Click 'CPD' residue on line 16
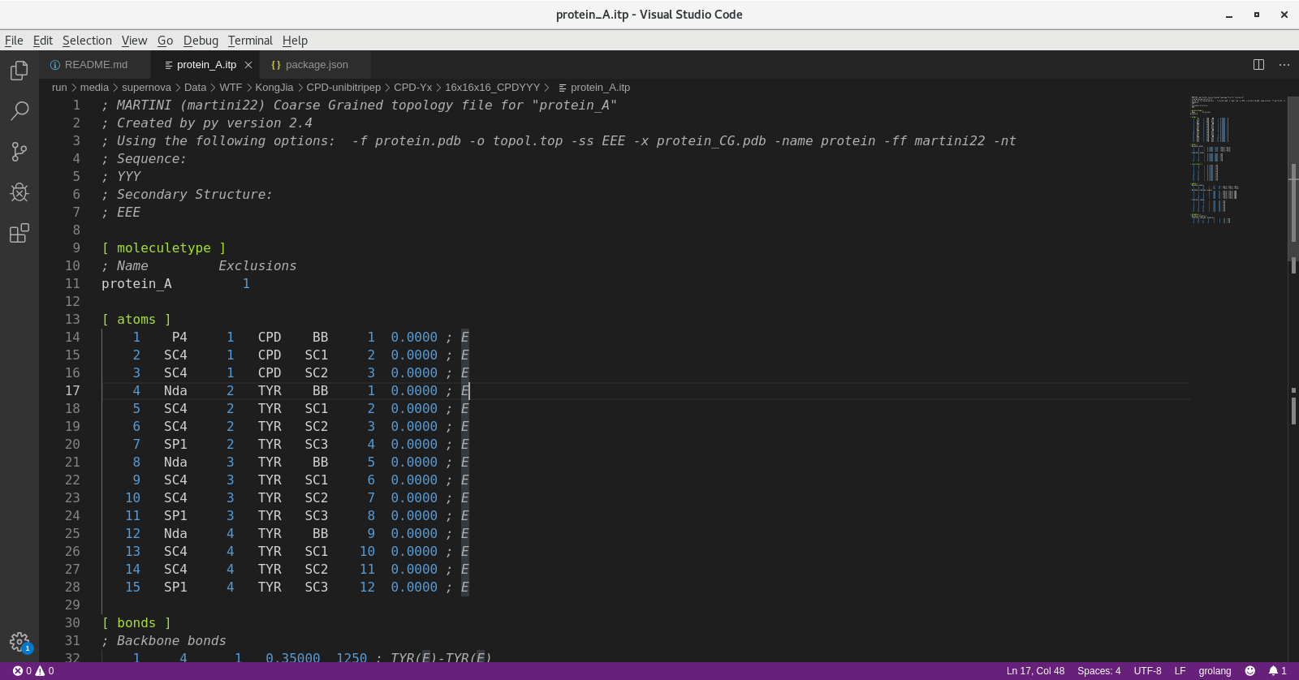The width and height of the screenshot is (1299, 680). pyautogui.click(x=270, y=373)
